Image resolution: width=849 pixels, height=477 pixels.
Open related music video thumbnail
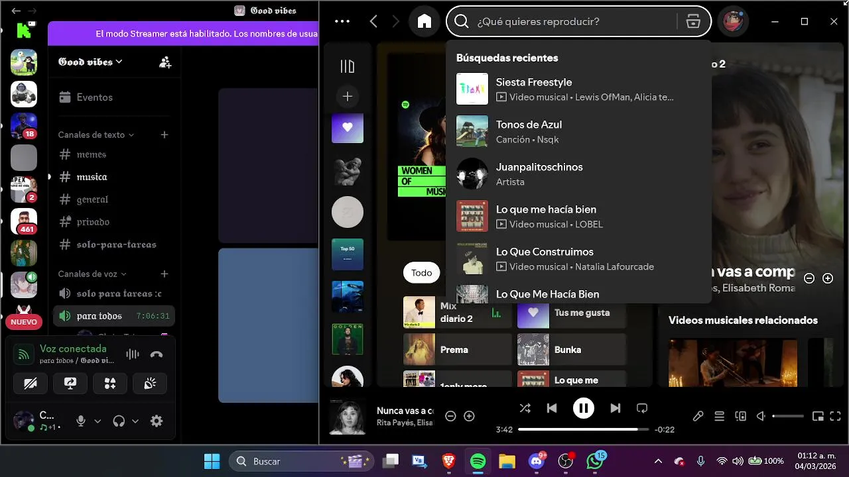coord(733,363)
